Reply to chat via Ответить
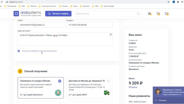 click(162, 100)
